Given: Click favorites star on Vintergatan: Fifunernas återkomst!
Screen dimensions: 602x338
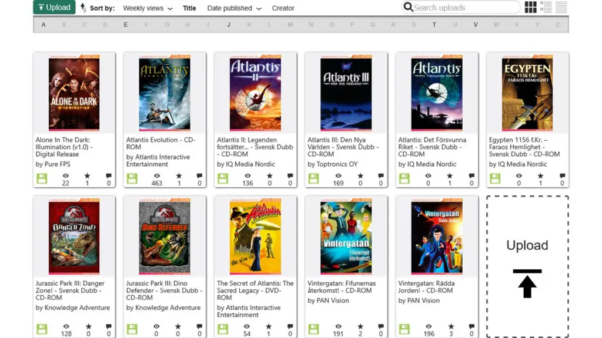Looking at the screenshot, I should pos(360,326).
